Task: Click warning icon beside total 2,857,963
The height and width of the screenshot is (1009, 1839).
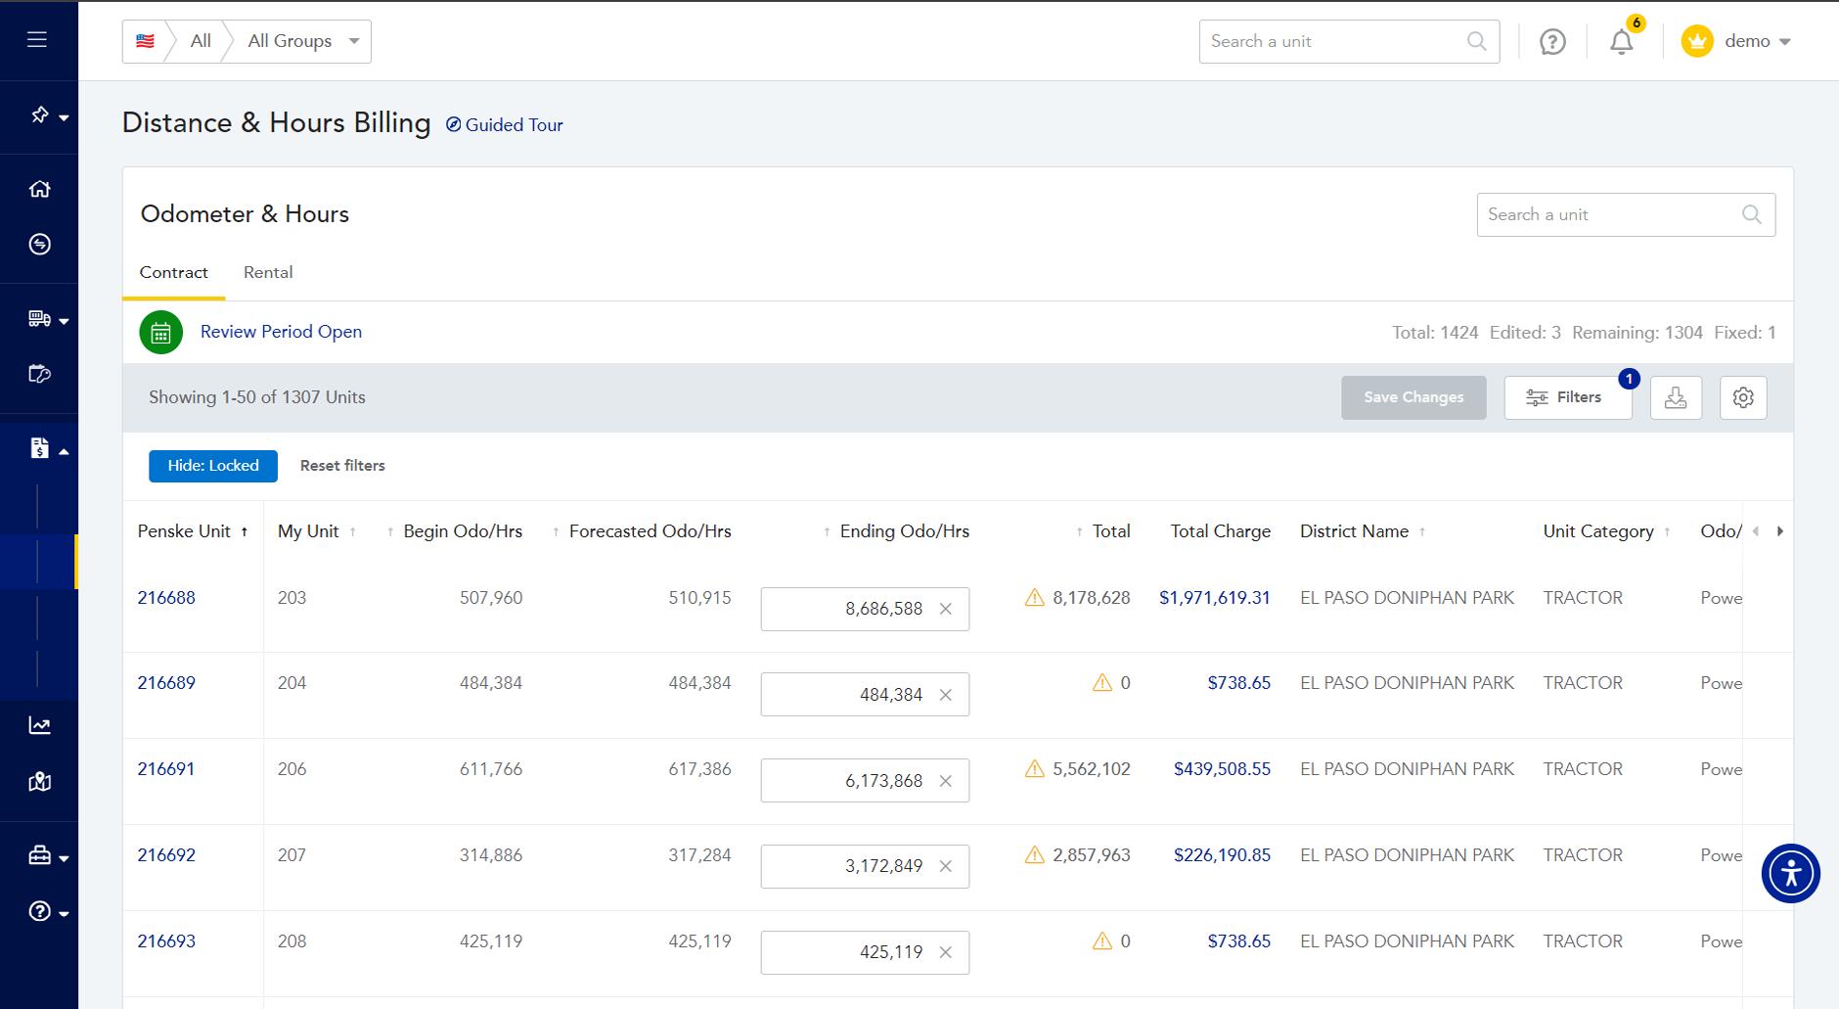Action: click(x=1034, y=854)
